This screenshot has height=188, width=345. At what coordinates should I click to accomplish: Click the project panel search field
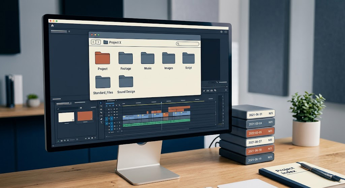tap(67, 109)
